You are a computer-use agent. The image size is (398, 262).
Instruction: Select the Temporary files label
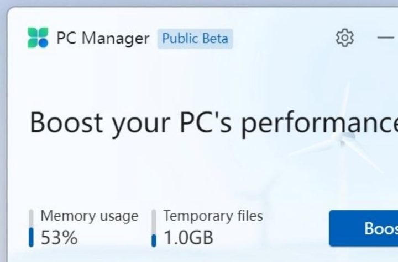click(213, 216)
